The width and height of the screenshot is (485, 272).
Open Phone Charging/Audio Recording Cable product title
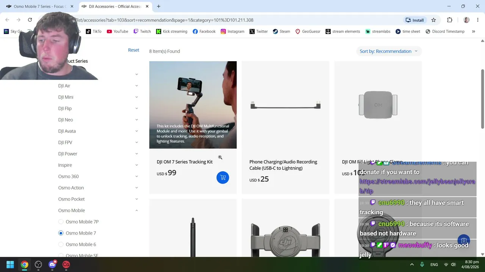click(x=283, y=165)
